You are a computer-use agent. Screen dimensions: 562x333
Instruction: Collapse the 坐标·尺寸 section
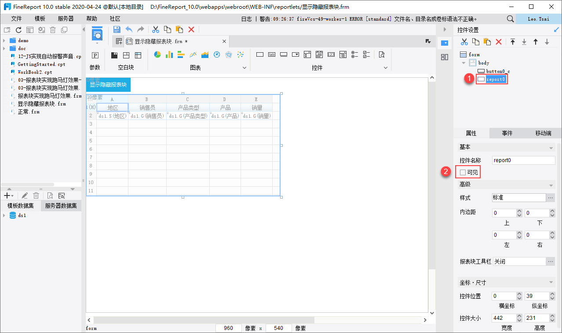point(551,282)
